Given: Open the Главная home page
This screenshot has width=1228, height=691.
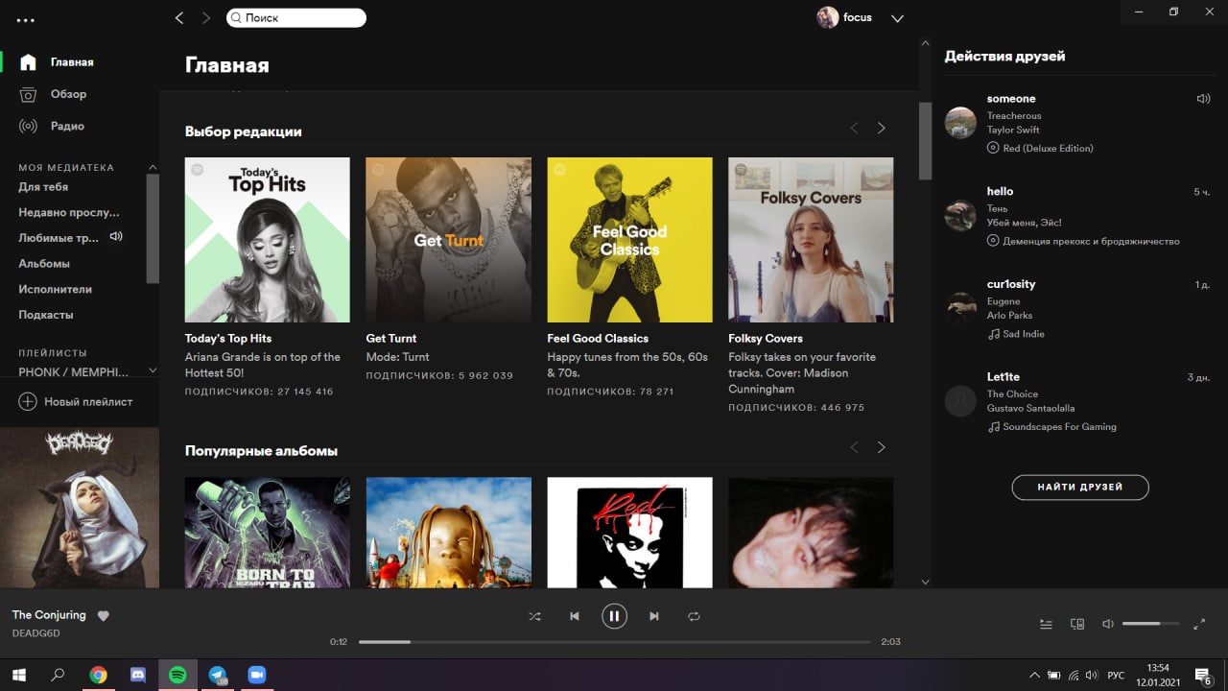Looking at the screenshot, I should tap(72, 62).
